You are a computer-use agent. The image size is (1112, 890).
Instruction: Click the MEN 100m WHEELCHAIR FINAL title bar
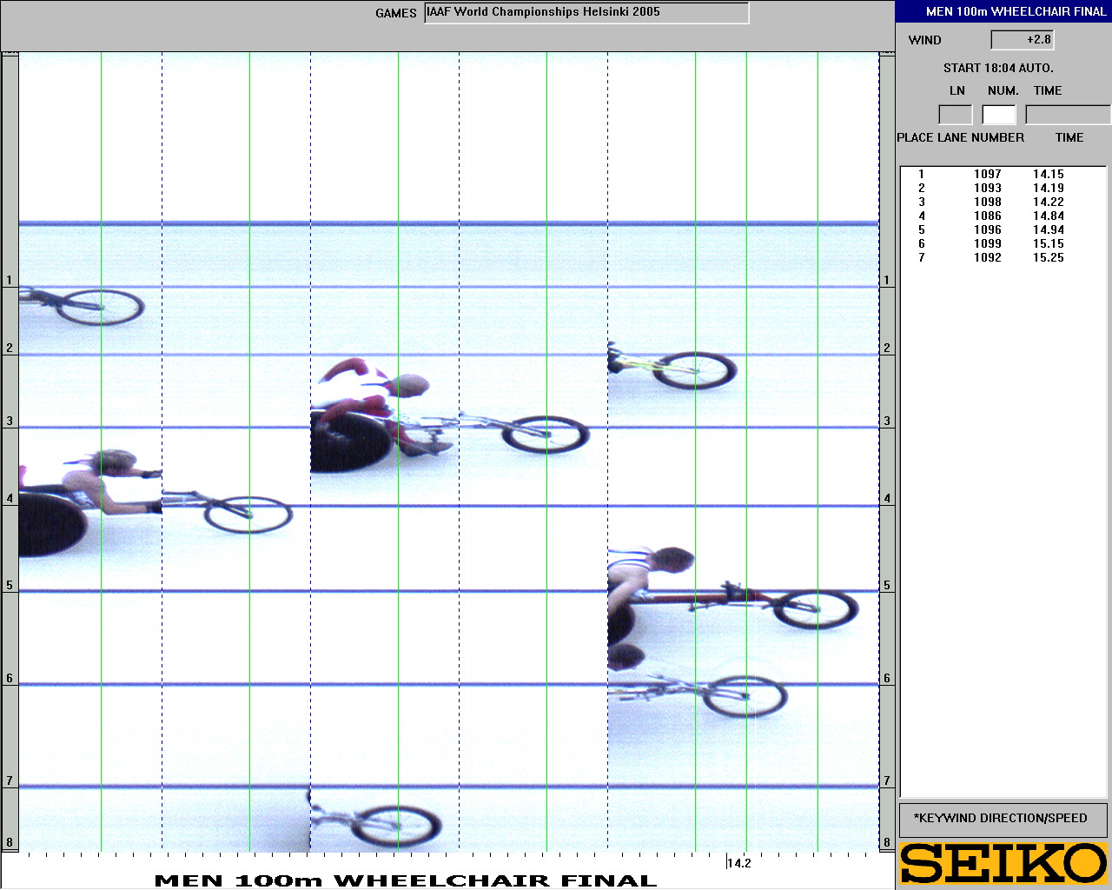pyautogui.click(x=1003, y=11)
